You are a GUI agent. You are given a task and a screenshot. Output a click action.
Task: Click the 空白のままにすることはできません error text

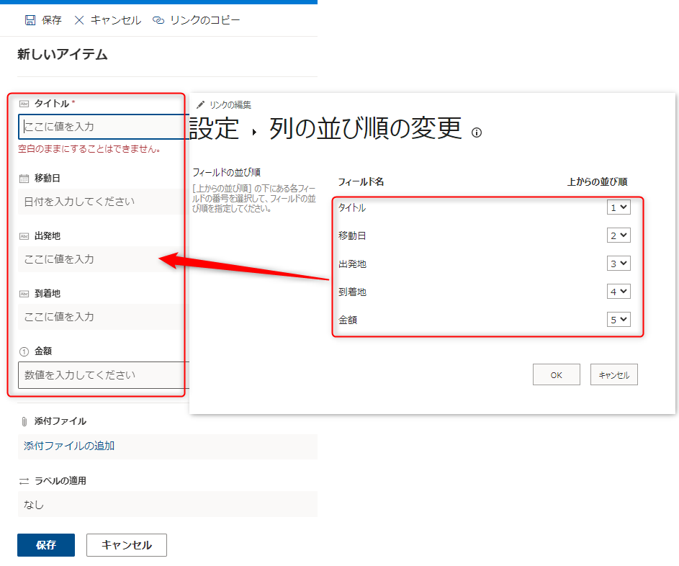(x=89, y=149)
